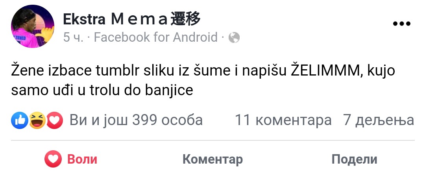Click the Подели share button

pyautogui.click(x=354, y=159)
